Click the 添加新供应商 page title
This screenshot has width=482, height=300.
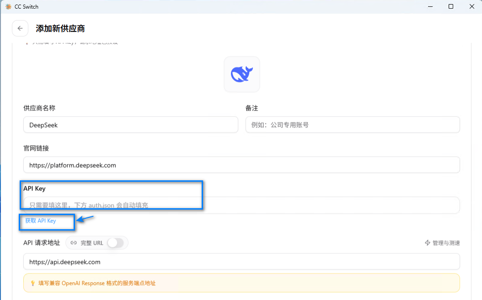[60, 29]
